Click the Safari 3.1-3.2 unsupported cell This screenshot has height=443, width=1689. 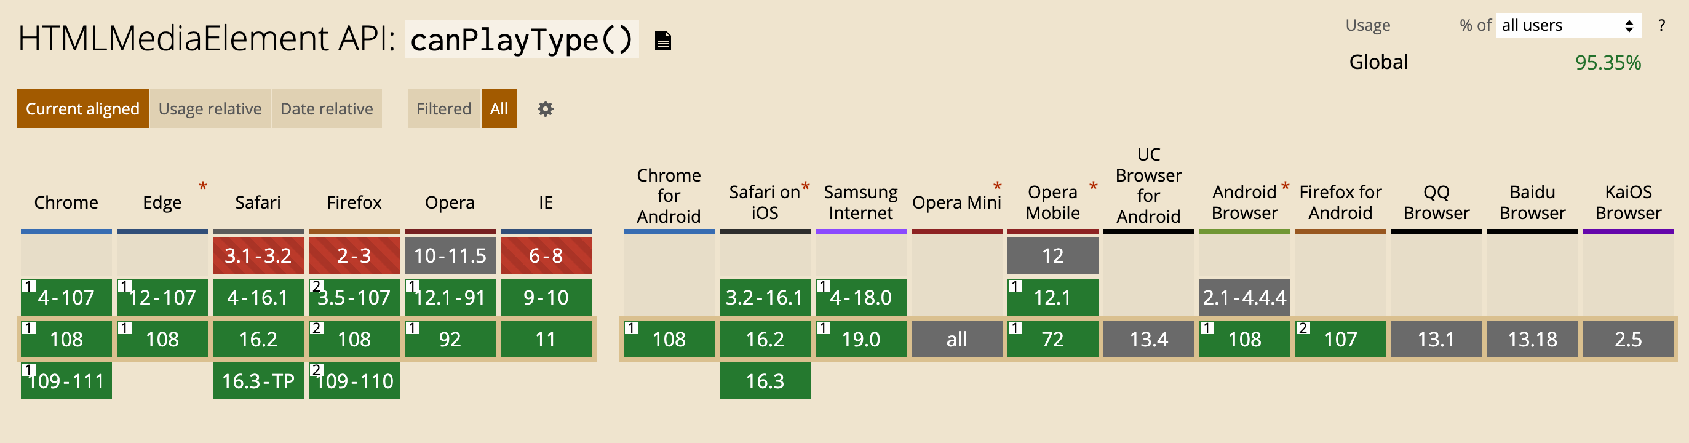coord(258,255)
